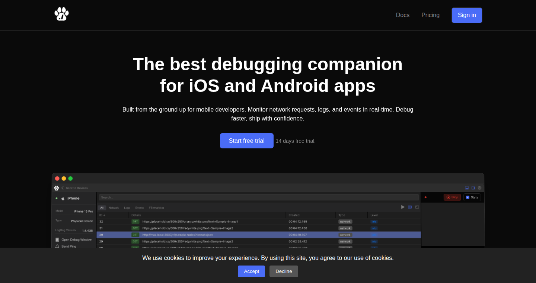Toggle the right sidebar layout icon
This screenshot has width=536, height=283.
tap(473, 188)
